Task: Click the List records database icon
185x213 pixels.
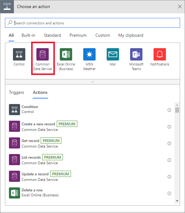Action: click(x=14, y=160)
